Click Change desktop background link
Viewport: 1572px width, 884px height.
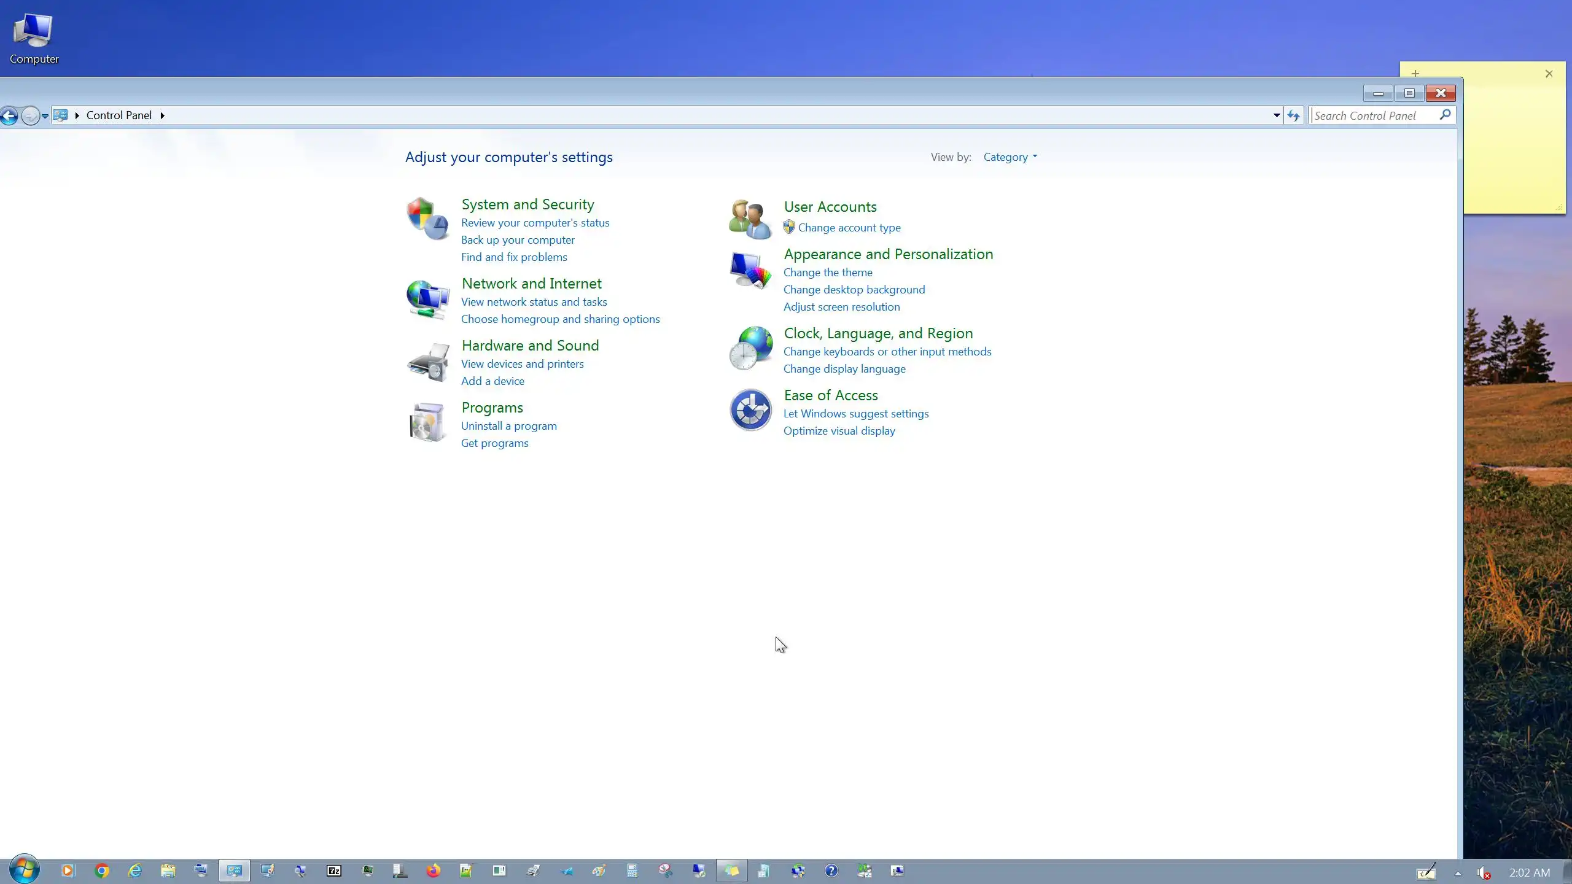point(854,290)
